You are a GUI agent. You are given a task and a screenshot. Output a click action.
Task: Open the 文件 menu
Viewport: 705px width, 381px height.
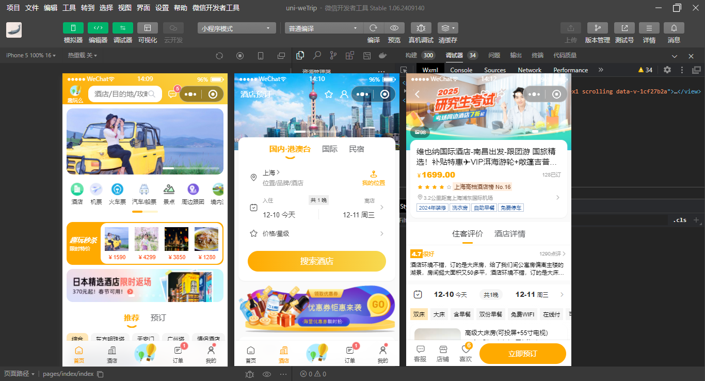[x=32, y=8]
